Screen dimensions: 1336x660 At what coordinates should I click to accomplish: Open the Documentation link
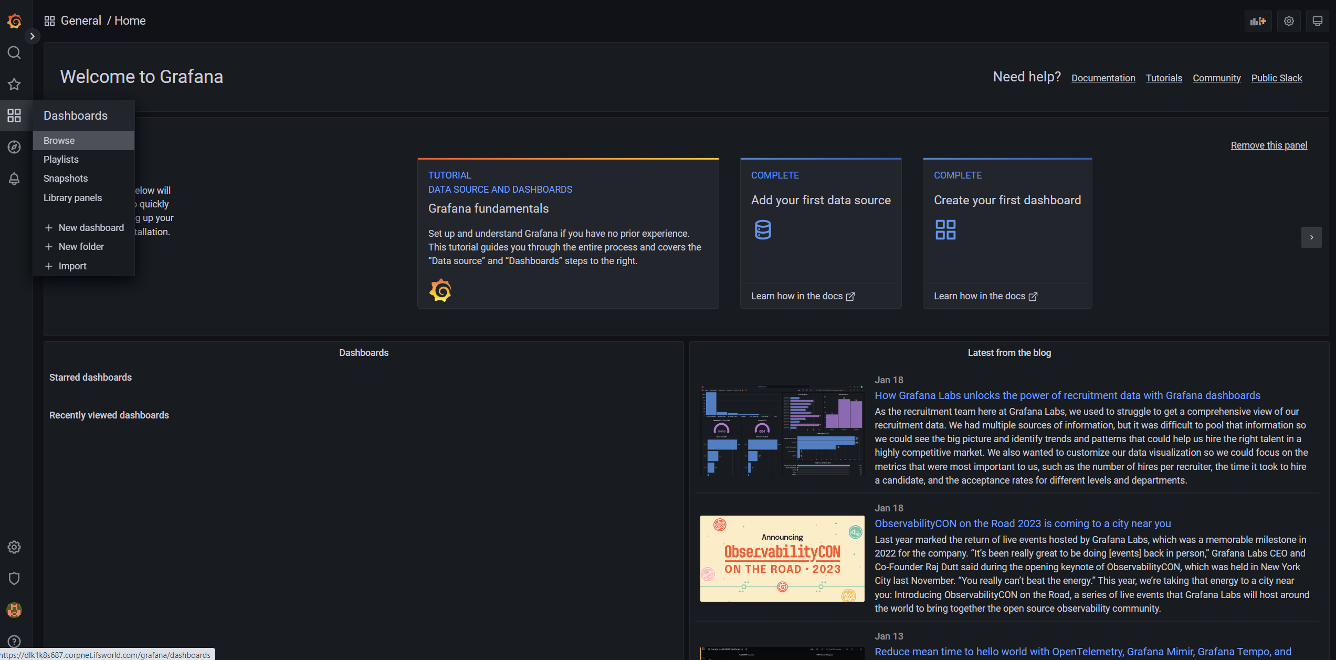coord(1103,78)
